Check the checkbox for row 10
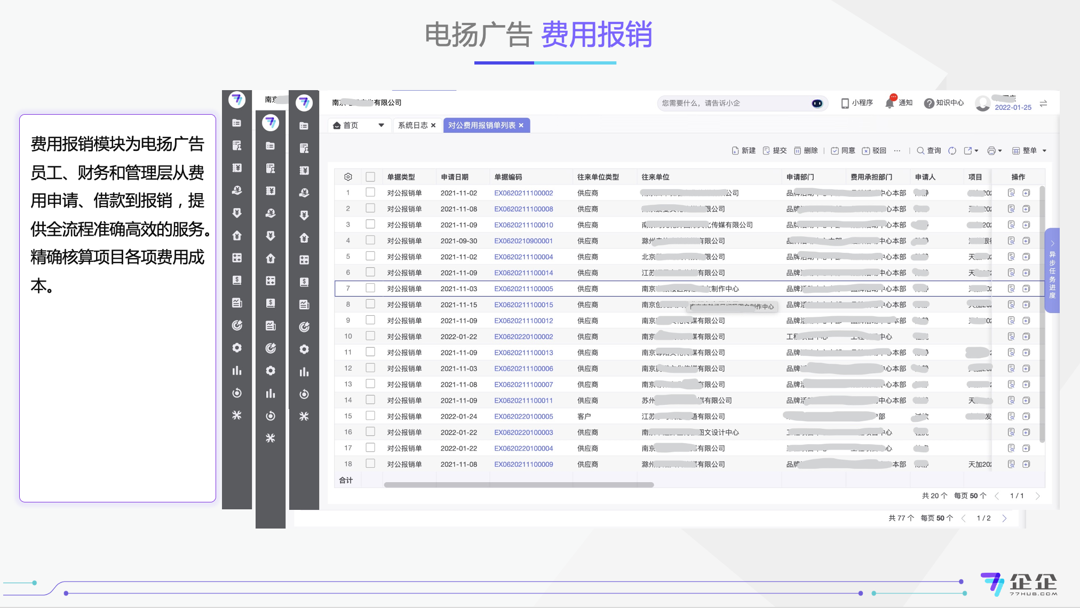 370,337
